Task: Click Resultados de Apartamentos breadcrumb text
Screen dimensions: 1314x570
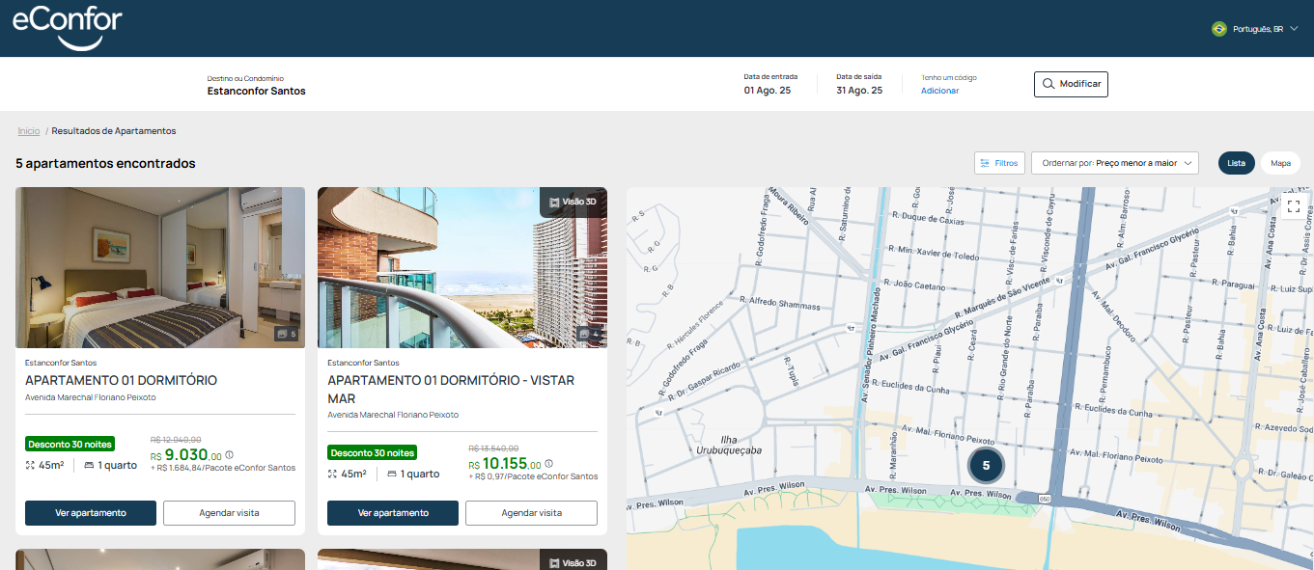Action: [x=114, y=130]
